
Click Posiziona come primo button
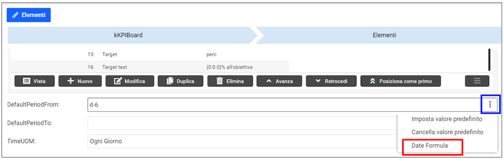click(x=400, y=81)
